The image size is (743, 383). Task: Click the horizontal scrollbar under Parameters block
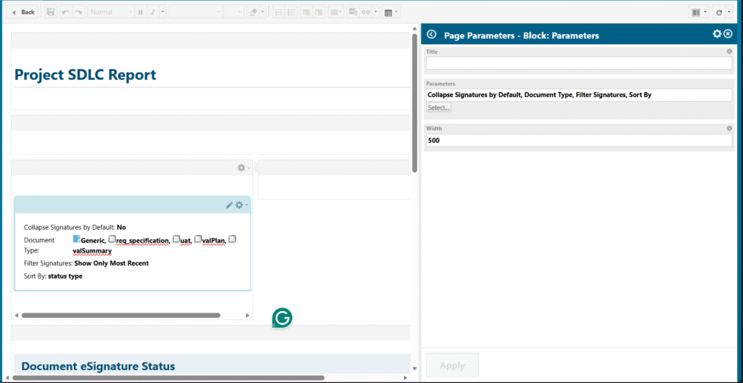tap(120, 316)
